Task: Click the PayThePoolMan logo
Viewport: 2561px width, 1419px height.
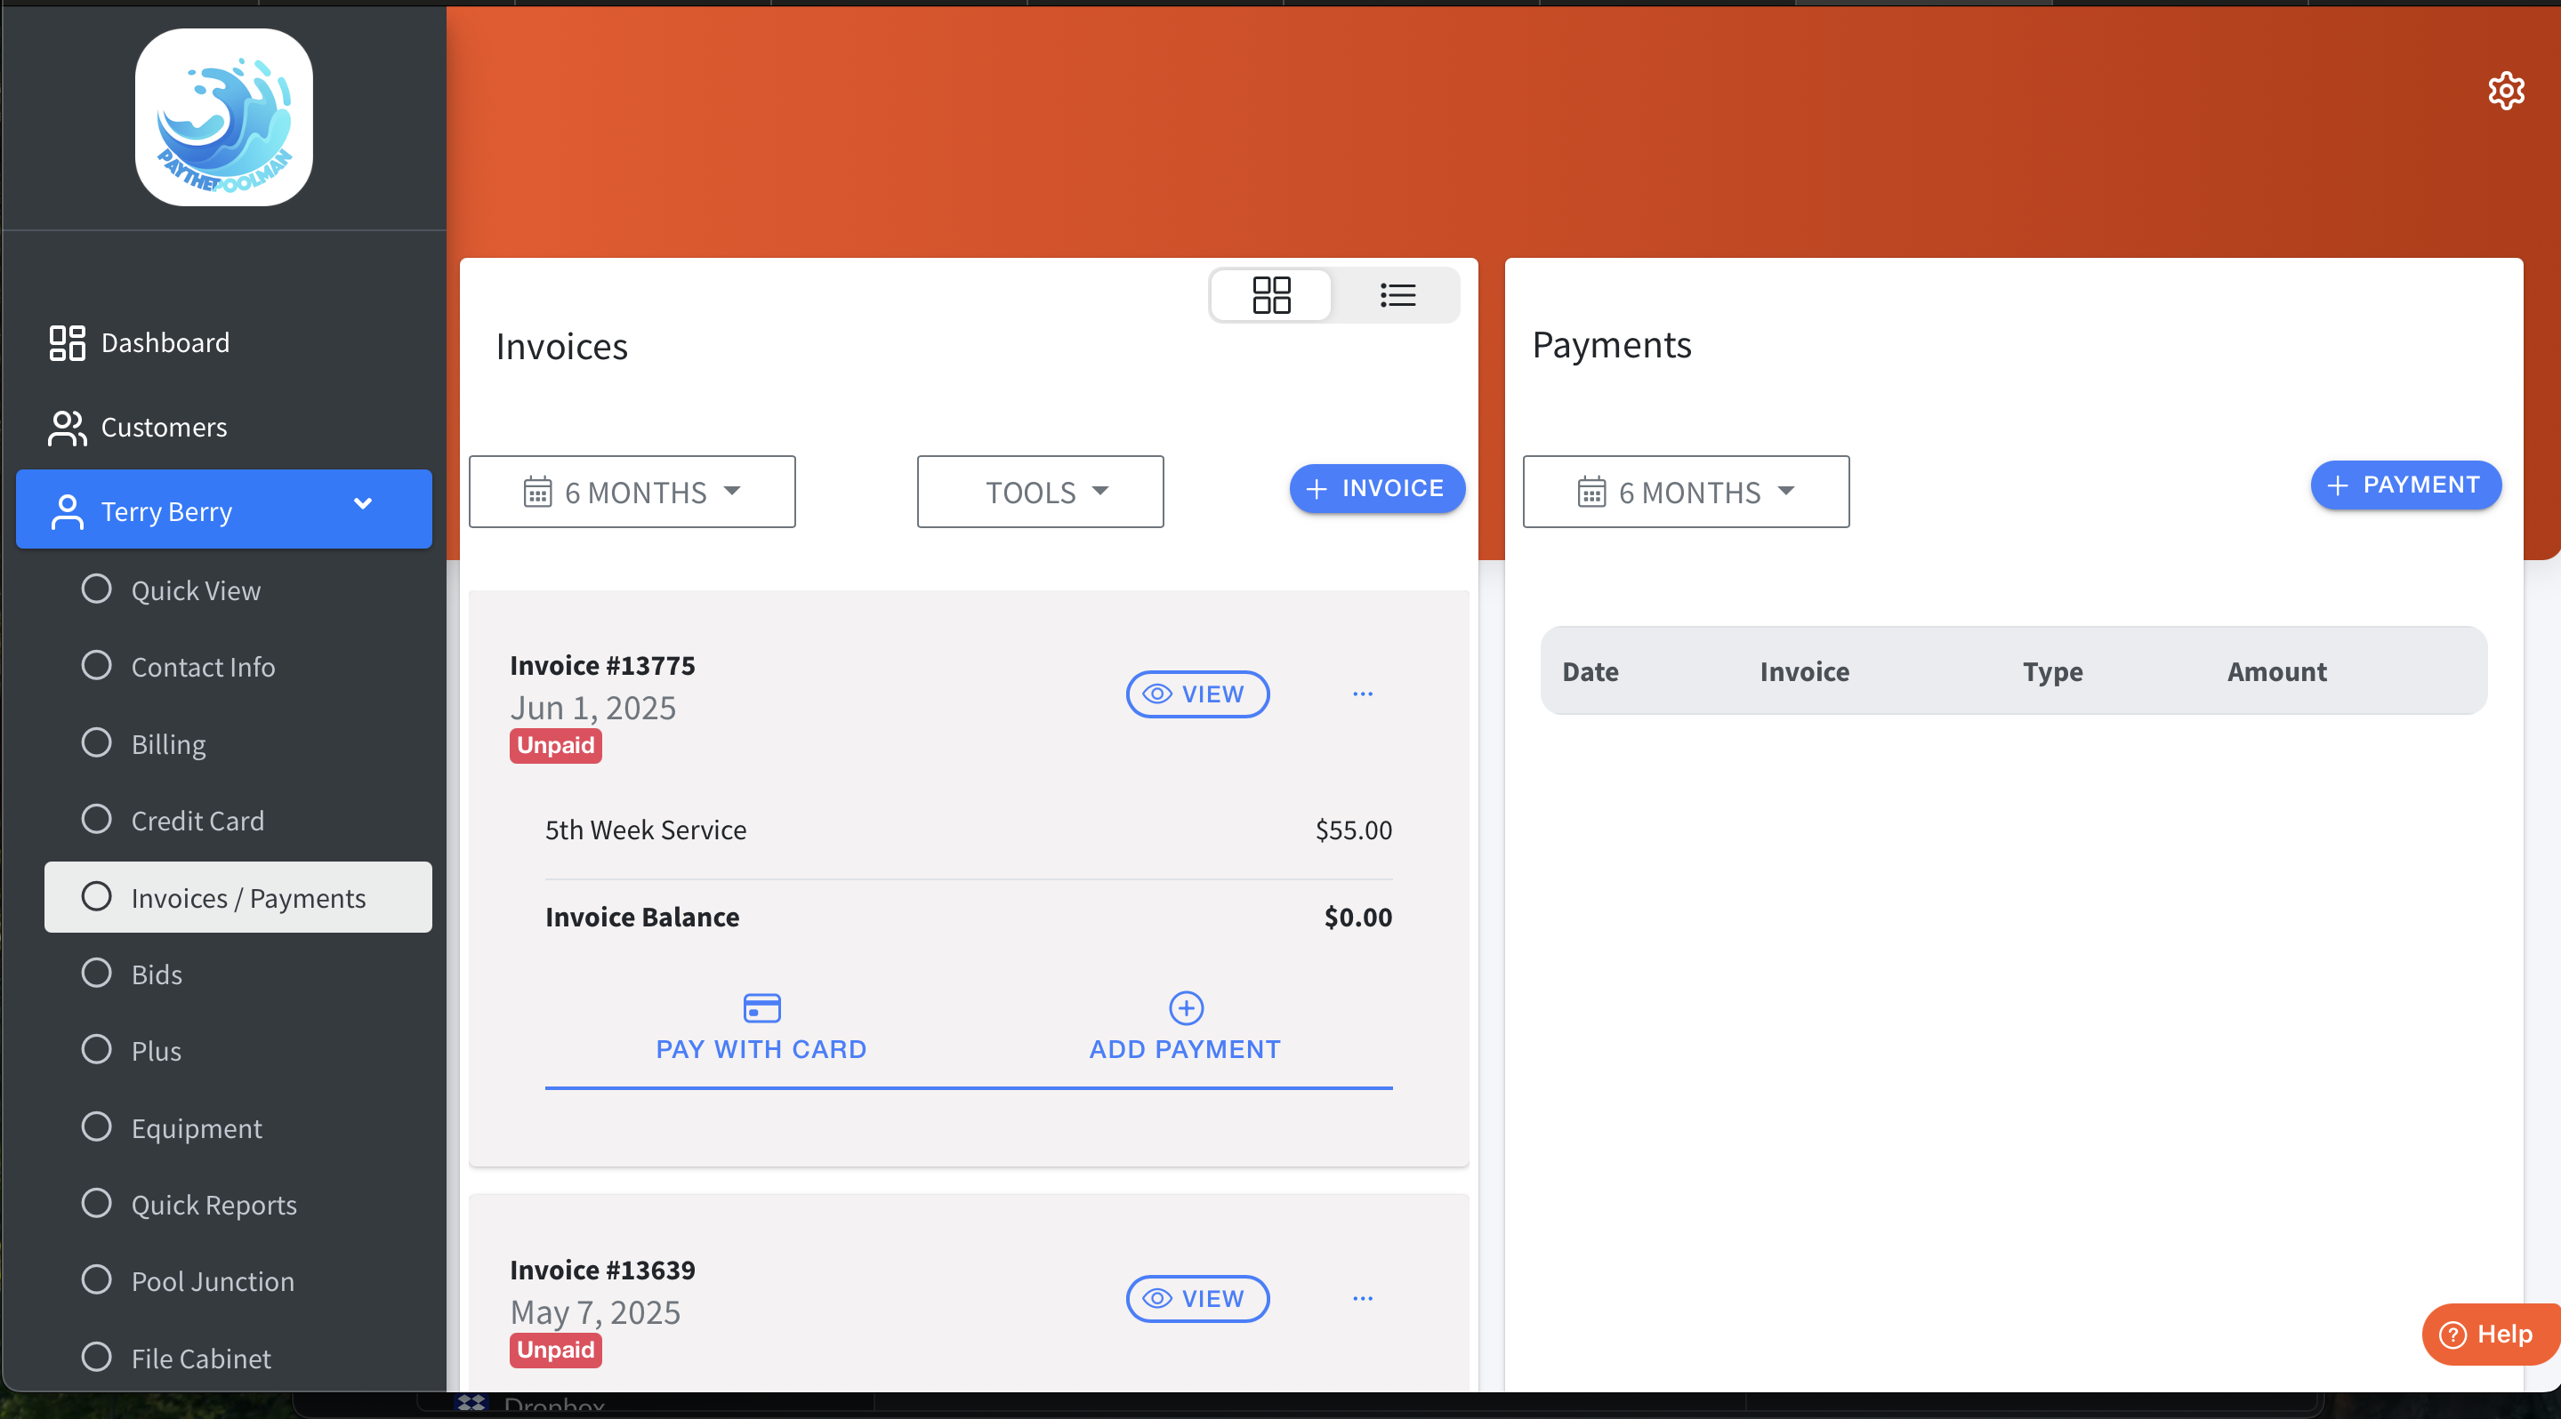Action: click(x=223, y=117)
